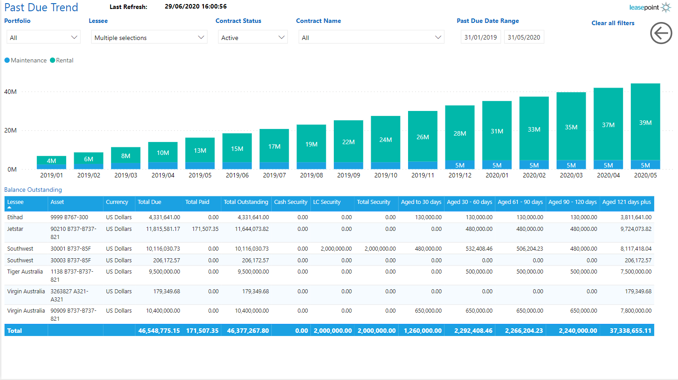Select the Etihad row lessee cell
Screen dimensions: 678x380
[26, 217]
